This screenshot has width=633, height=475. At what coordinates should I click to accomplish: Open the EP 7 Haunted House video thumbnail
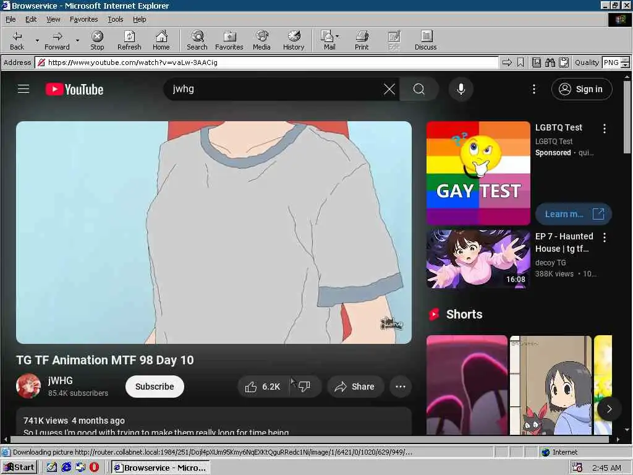point(478,259)
